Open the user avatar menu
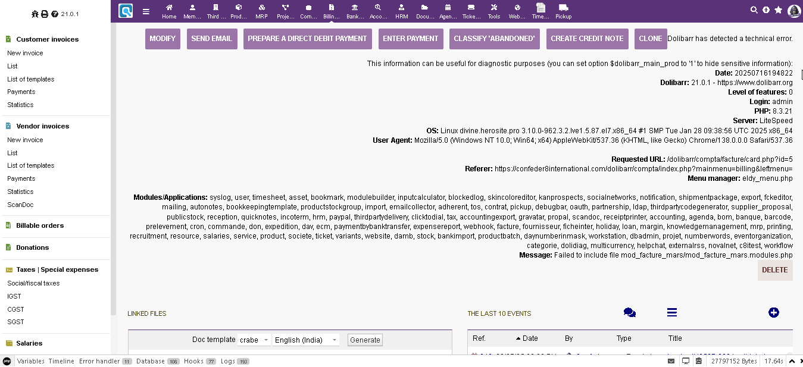803x367 pixels. pyautogui.click(x=794, y=11)
